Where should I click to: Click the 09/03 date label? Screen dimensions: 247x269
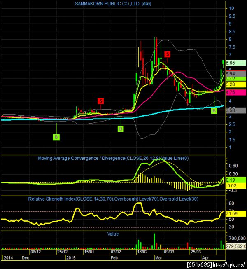pos(169,252)
